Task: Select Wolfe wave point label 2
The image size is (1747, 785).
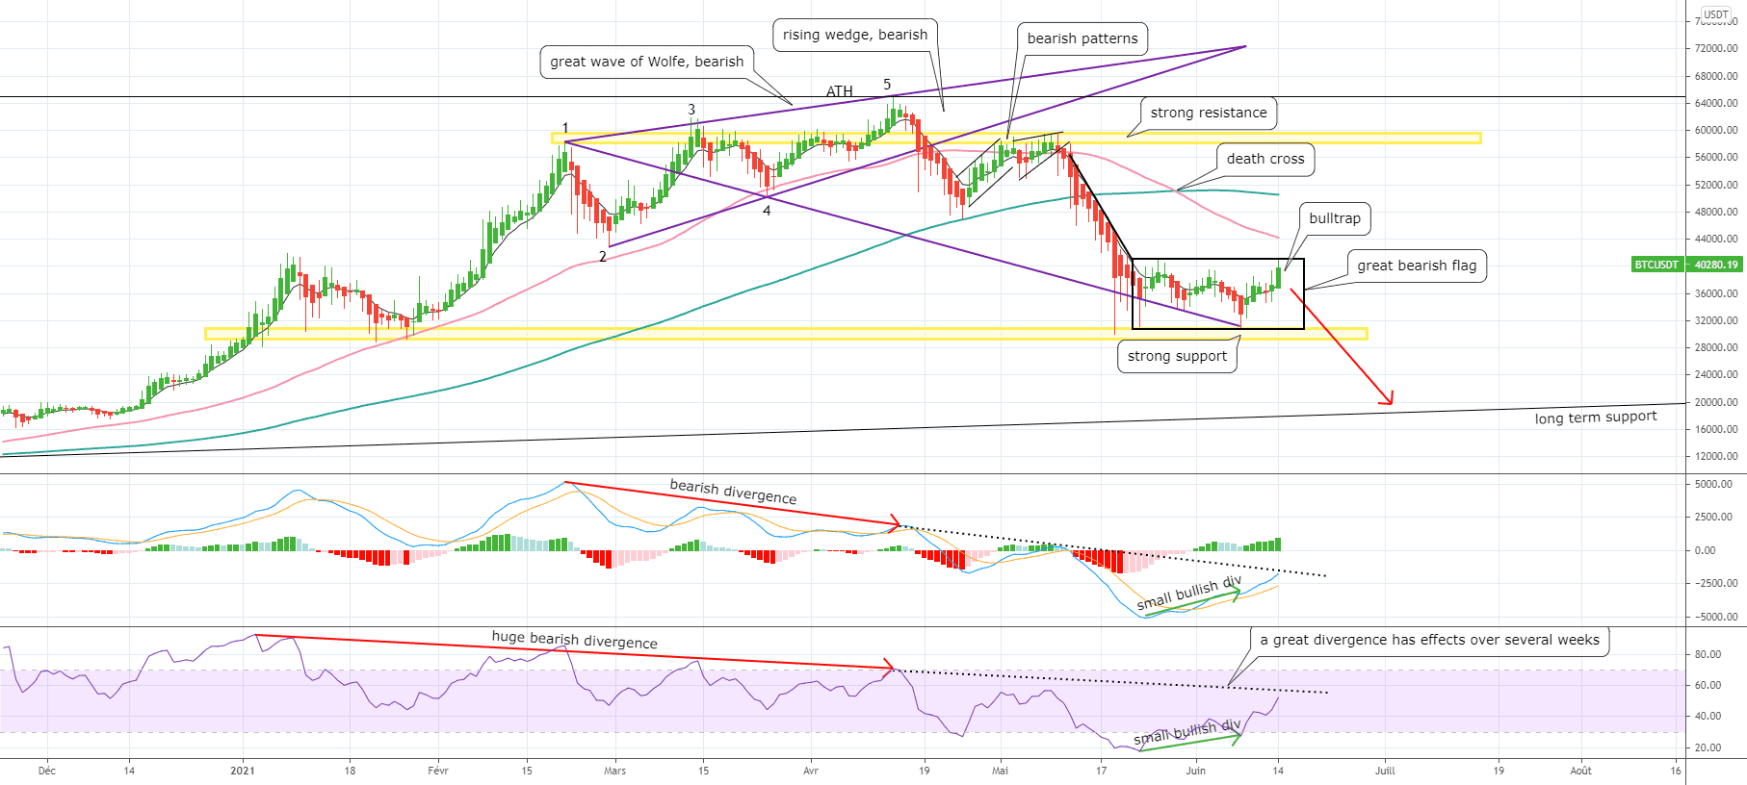Action: point(603,257)
